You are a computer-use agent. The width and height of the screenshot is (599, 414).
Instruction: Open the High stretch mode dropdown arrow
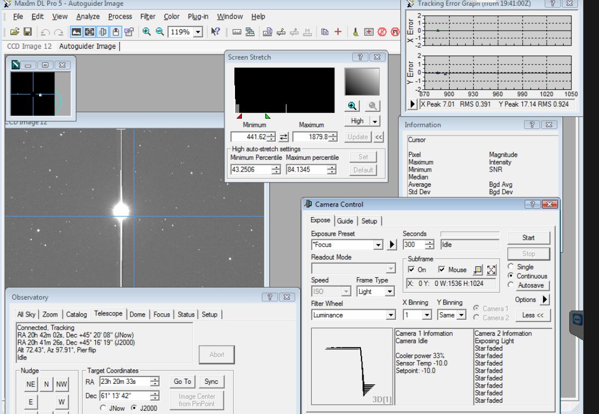coord(375,121)
